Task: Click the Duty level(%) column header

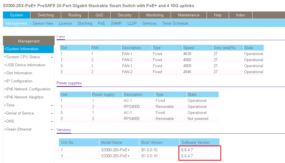Action: 228,48
